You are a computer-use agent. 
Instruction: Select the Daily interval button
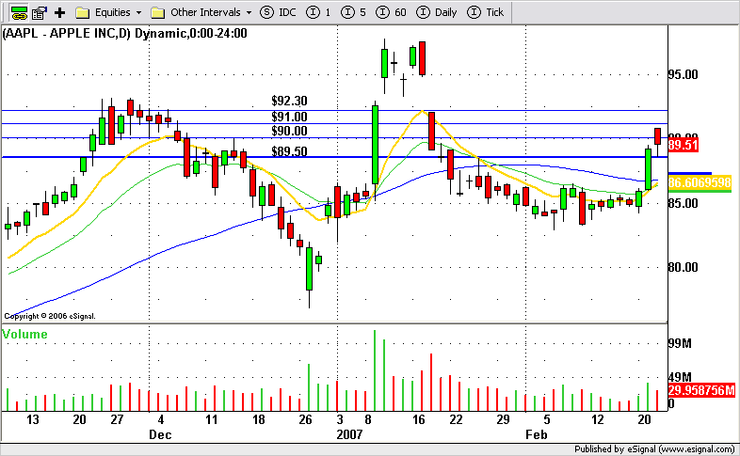click(x=437, y=12)
